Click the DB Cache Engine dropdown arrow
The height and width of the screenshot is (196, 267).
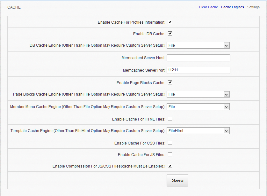226,45
